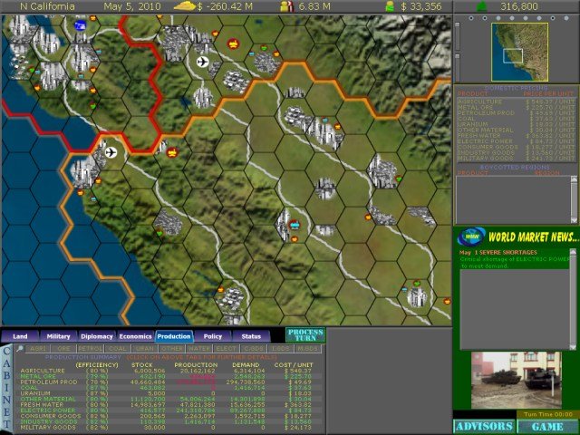This screenshot has height=435, width=580.
Task: Open the Advisors panel
Action: pyautogui.click(x=483, y=426)
